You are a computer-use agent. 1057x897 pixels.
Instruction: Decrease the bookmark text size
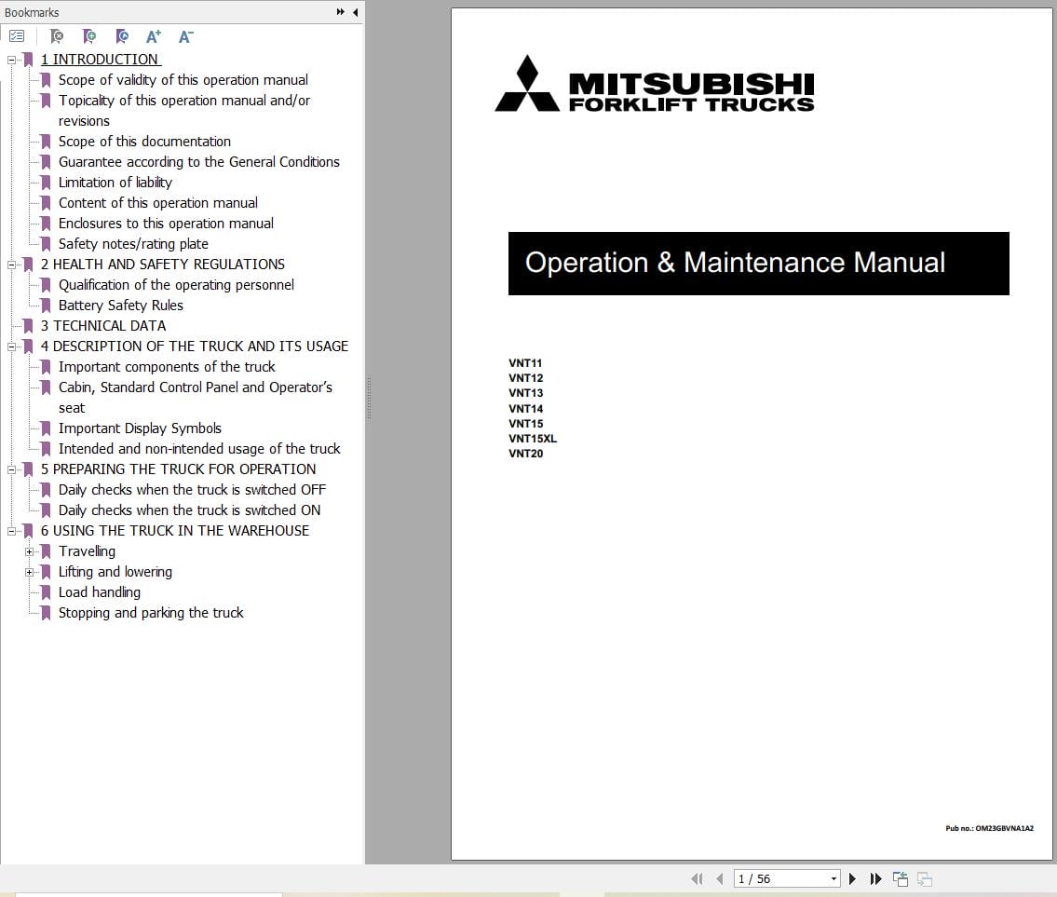tap(185, 35)
